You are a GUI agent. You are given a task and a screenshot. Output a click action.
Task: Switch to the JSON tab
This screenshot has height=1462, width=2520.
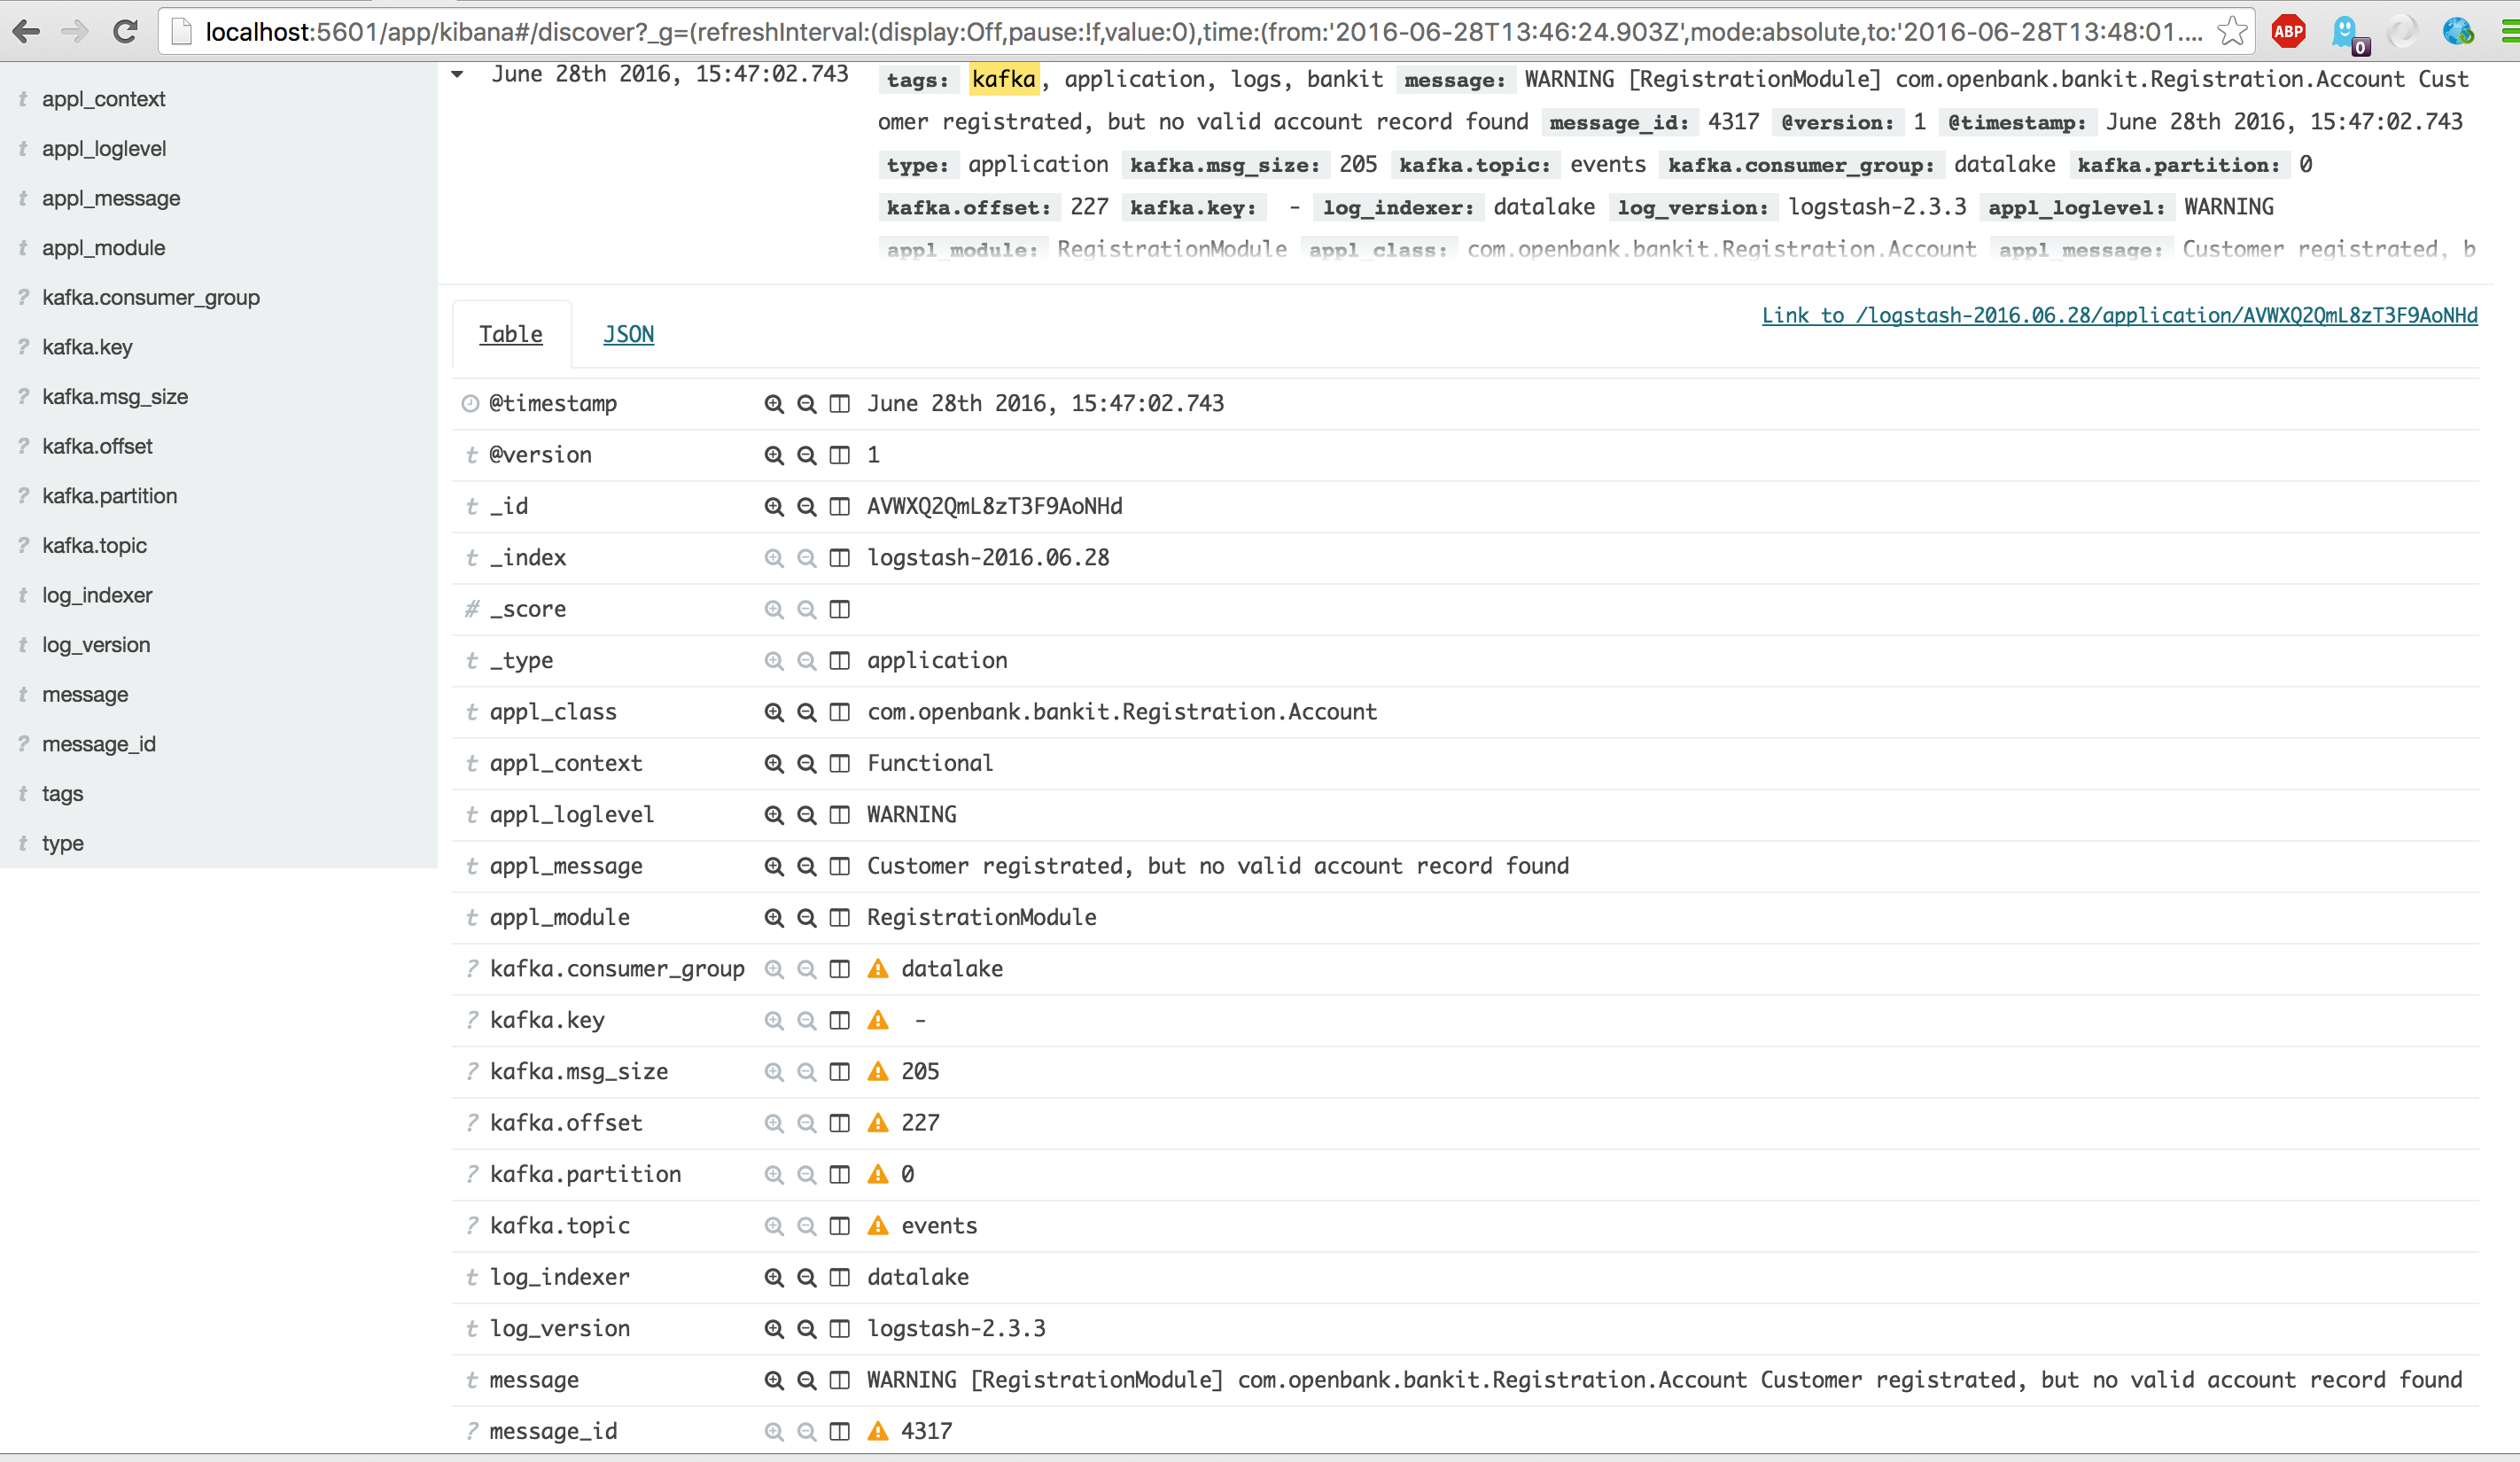tap(628, 335)
